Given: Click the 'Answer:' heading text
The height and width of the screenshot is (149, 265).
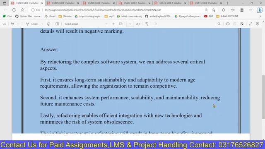Looking at the screenshot, I should click(49, 50).
